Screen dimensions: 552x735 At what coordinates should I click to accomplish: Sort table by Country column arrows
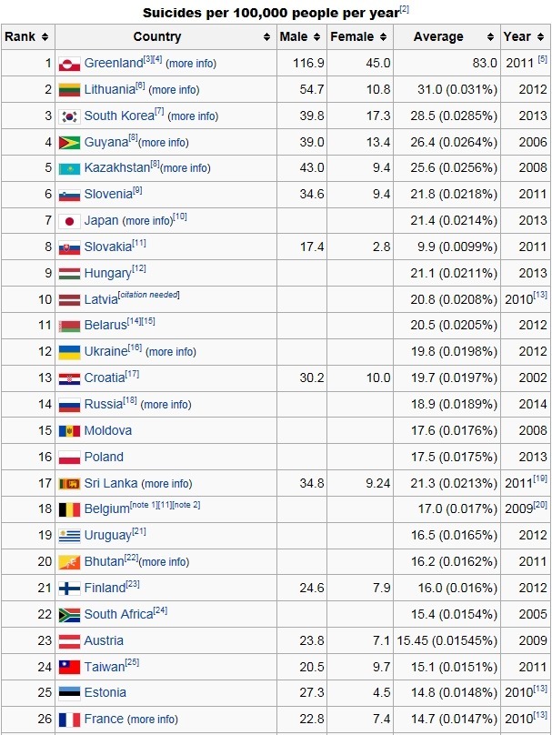tap(267, 37)
